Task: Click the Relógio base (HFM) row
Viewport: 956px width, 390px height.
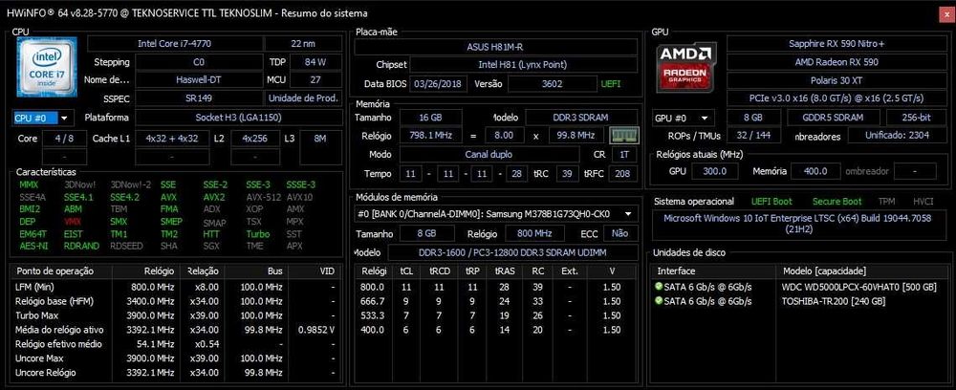Action: point(176,301)
